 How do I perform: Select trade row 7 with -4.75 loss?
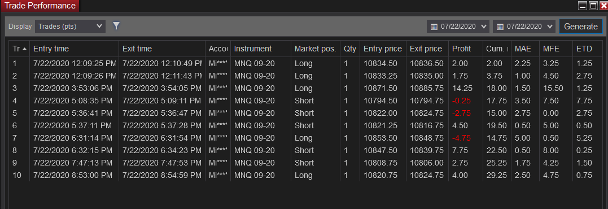coord(305,138)
